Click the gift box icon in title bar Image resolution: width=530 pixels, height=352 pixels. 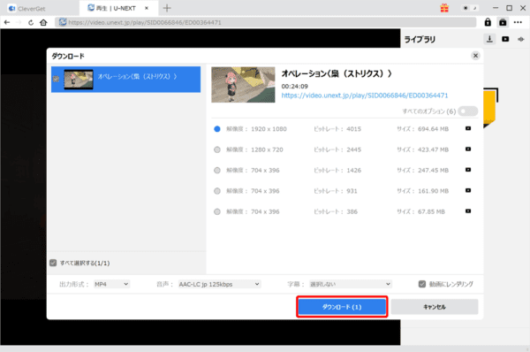tap(444, 8)
